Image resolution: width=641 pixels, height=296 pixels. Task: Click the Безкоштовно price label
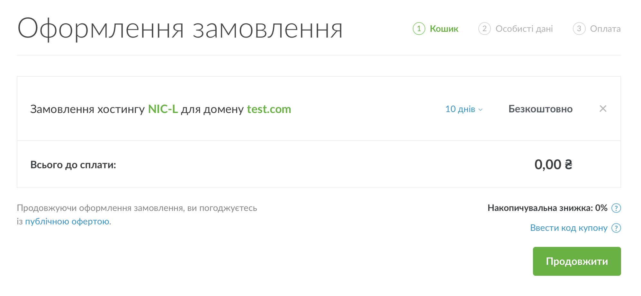pos(540,109)
